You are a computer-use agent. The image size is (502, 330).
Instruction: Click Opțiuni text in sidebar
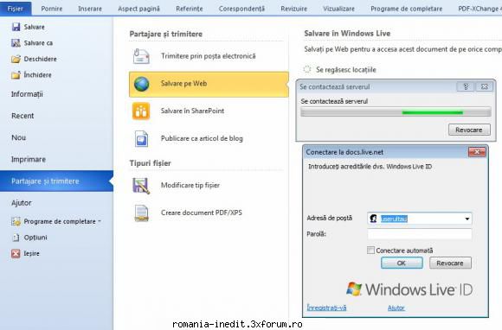coord(35,238)
